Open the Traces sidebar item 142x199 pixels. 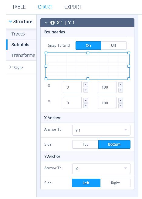(18, 34)
